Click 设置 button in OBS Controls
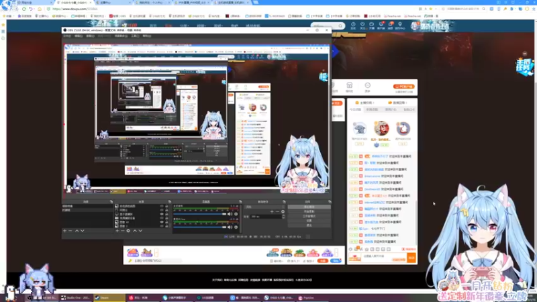Image resolution: width=537 pixels, height=302 pixels. [x=309, y=221]
